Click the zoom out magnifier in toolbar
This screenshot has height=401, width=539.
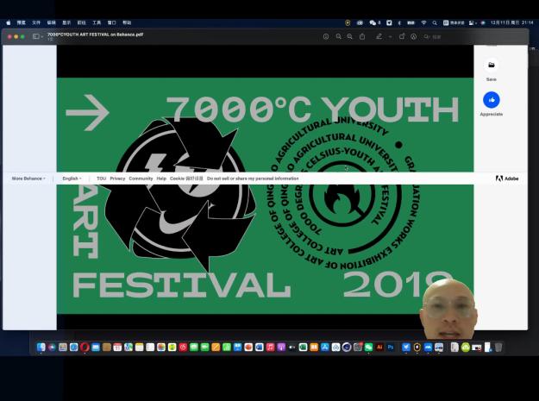coord(339,36)
